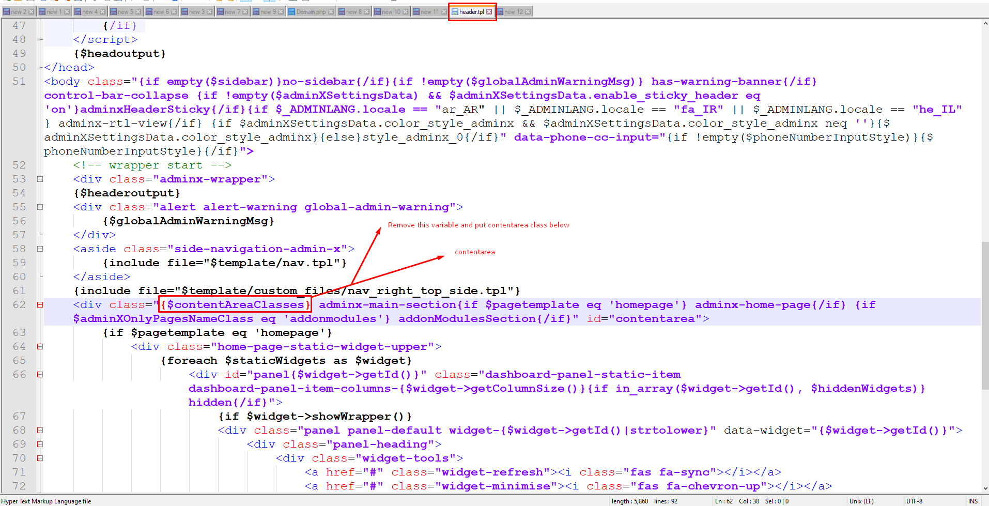Click the save-state icon on header.tpl tab
Screen dimensions: 989x506
tap(455, 12)
